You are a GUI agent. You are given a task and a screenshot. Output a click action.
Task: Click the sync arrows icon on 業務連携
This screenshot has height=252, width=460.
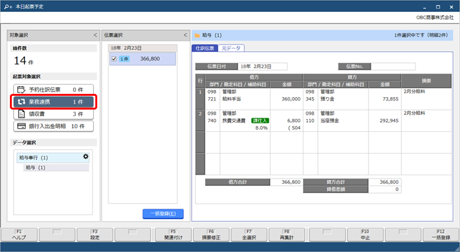click(x=21, y=102)
